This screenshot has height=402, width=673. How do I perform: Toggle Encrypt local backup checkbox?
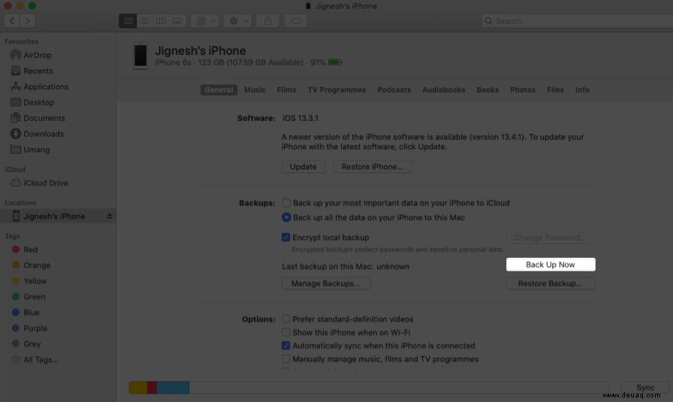coord(286,237)
